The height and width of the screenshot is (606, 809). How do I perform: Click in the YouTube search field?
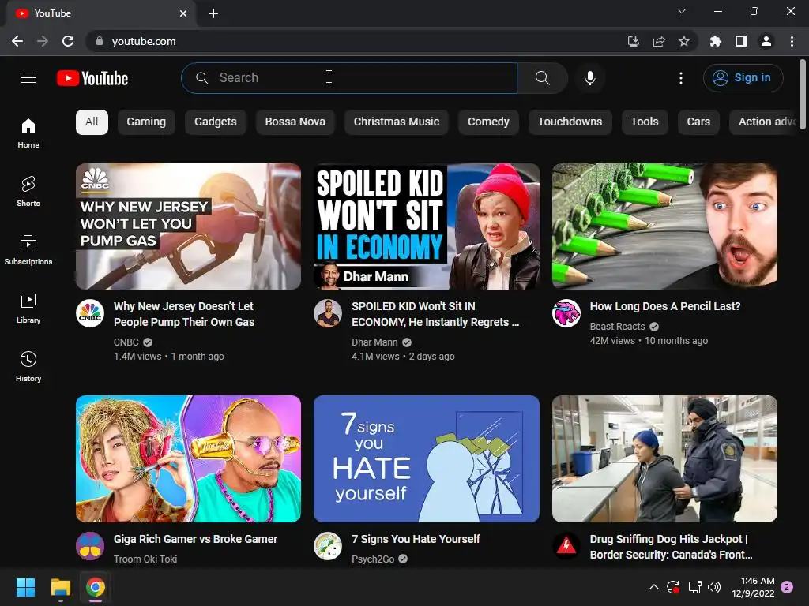click(349, 78)
